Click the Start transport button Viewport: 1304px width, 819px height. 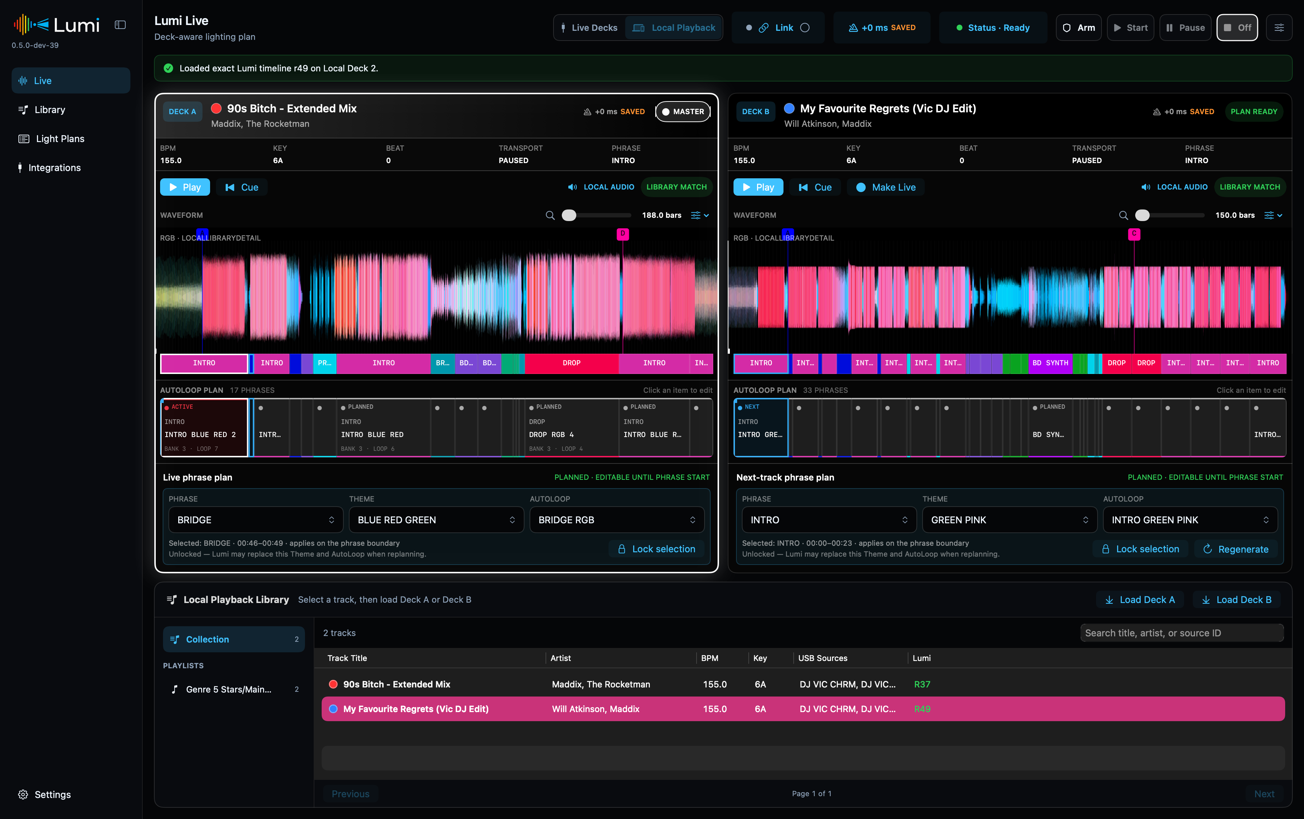click(1130, 28)
